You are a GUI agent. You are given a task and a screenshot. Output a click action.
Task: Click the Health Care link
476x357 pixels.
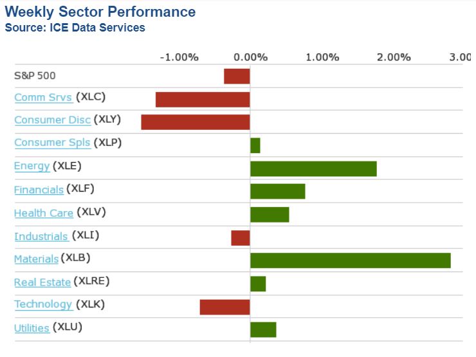coord(43,213)
